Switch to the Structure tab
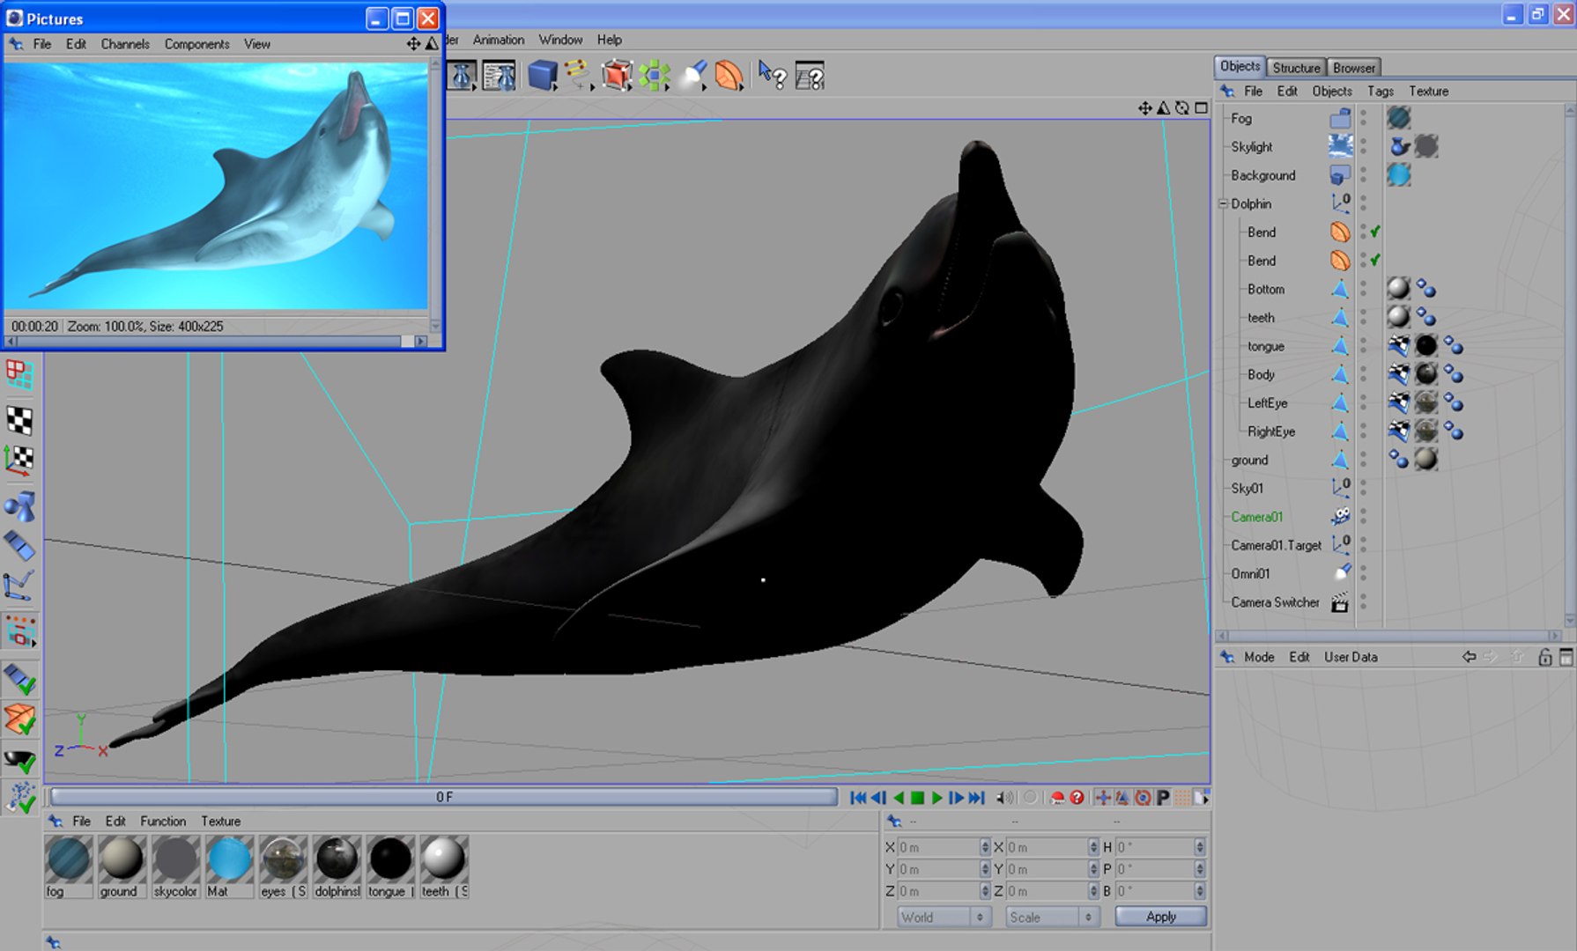Viewport: 1577px width, 951px height. [x=1296, y=68]
